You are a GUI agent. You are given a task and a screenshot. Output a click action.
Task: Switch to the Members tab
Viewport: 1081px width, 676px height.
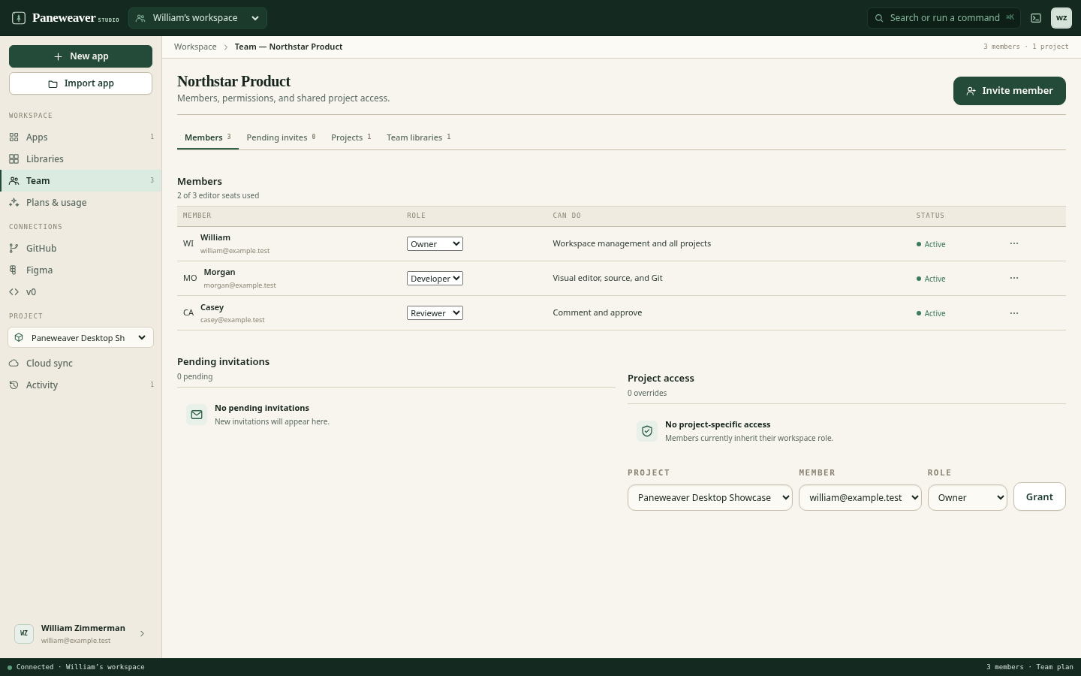(208, 137)
